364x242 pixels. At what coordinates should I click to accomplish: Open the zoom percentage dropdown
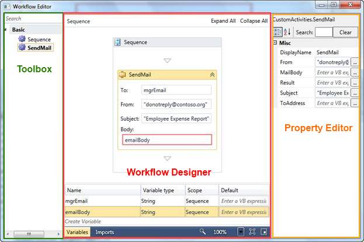pos(241,232)
